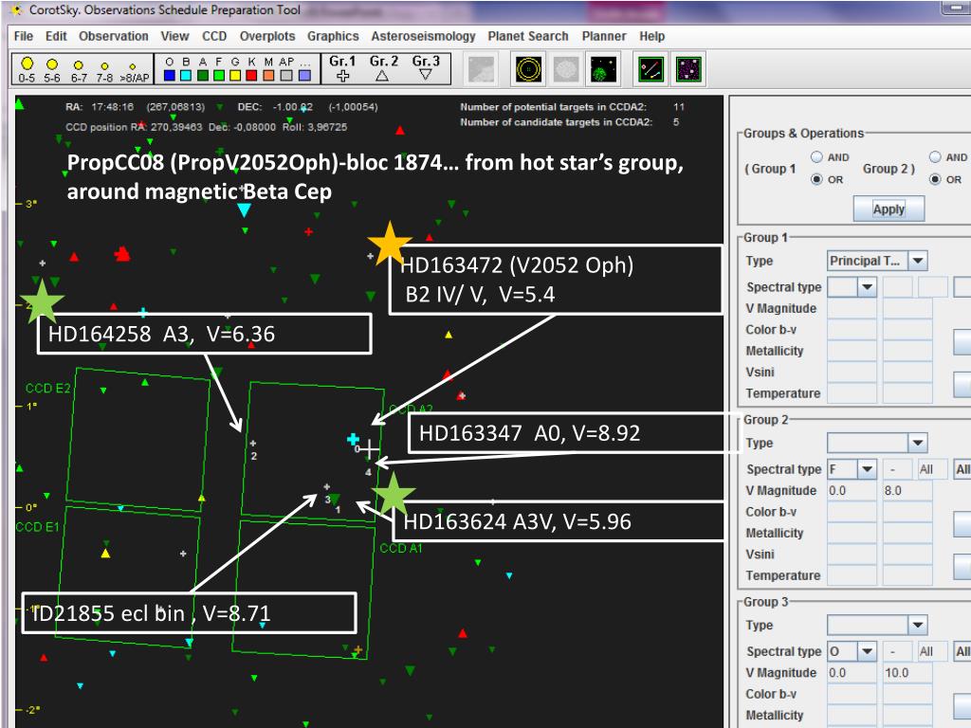This screenshot has height=728, width=971.
Task: Open the File menu
Action: point(24,36)
